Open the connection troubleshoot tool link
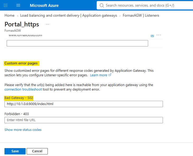 click(23, 89)
